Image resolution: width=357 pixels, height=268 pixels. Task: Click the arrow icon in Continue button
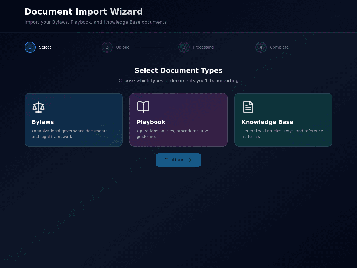[x=190, y=160]
